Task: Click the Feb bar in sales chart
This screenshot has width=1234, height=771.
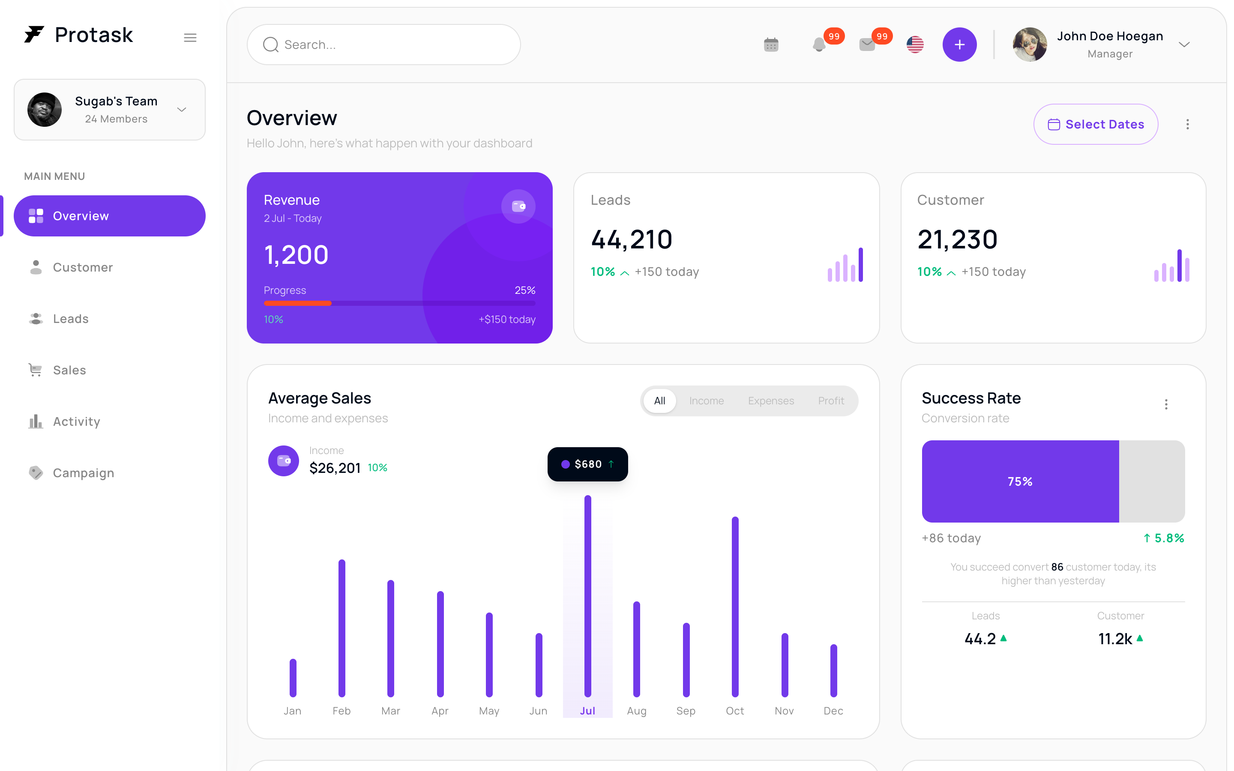Action: point(341,628)
